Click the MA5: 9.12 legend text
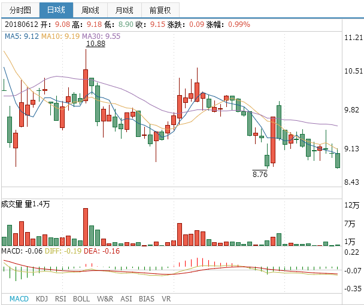The image size is (364, 305). click(x=22, y=36)
